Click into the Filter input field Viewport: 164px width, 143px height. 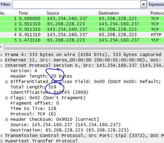point(76,4)
